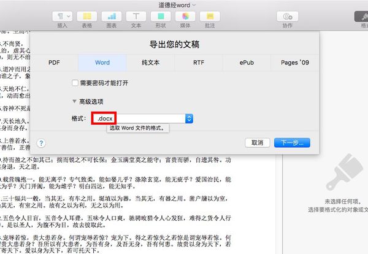Click document line starting 宠辱若惊，贵大患若身
The width and height of the screenshot is (368, 254).
click(x=115, y=237)
